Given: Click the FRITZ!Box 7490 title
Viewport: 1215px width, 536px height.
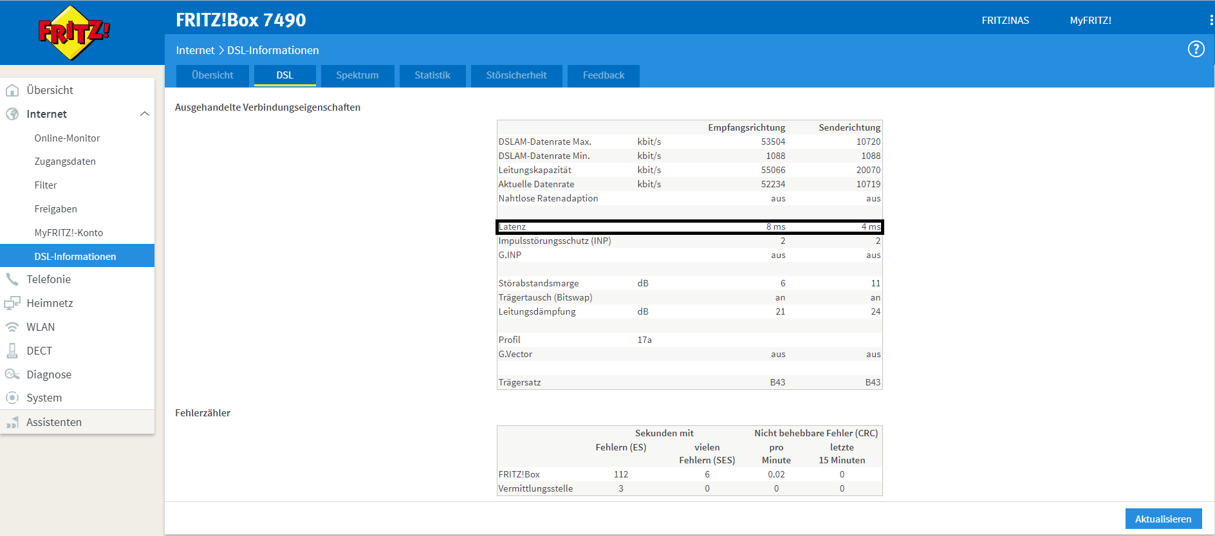Looking at the screenshot, I should (x=241, y=20).
